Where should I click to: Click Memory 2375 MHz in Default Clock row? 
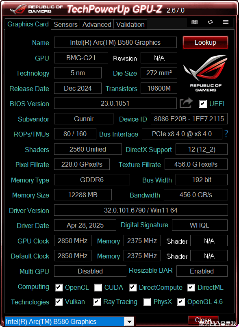click(x=142, y=256)
